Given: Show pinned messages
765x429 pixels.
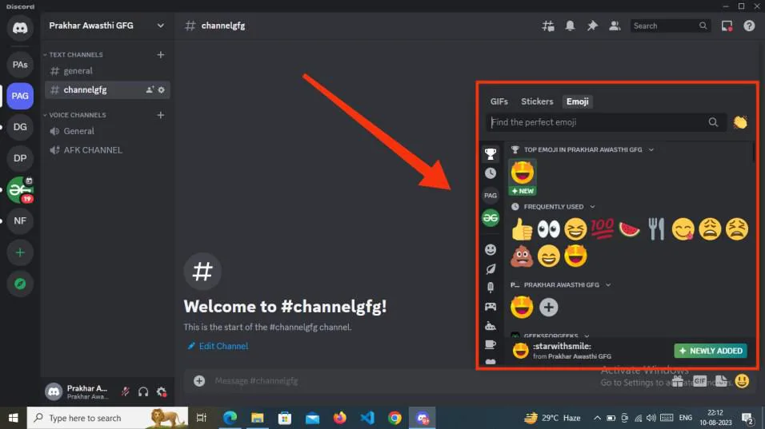Looking at the screenshot, I should click(592, 26).
